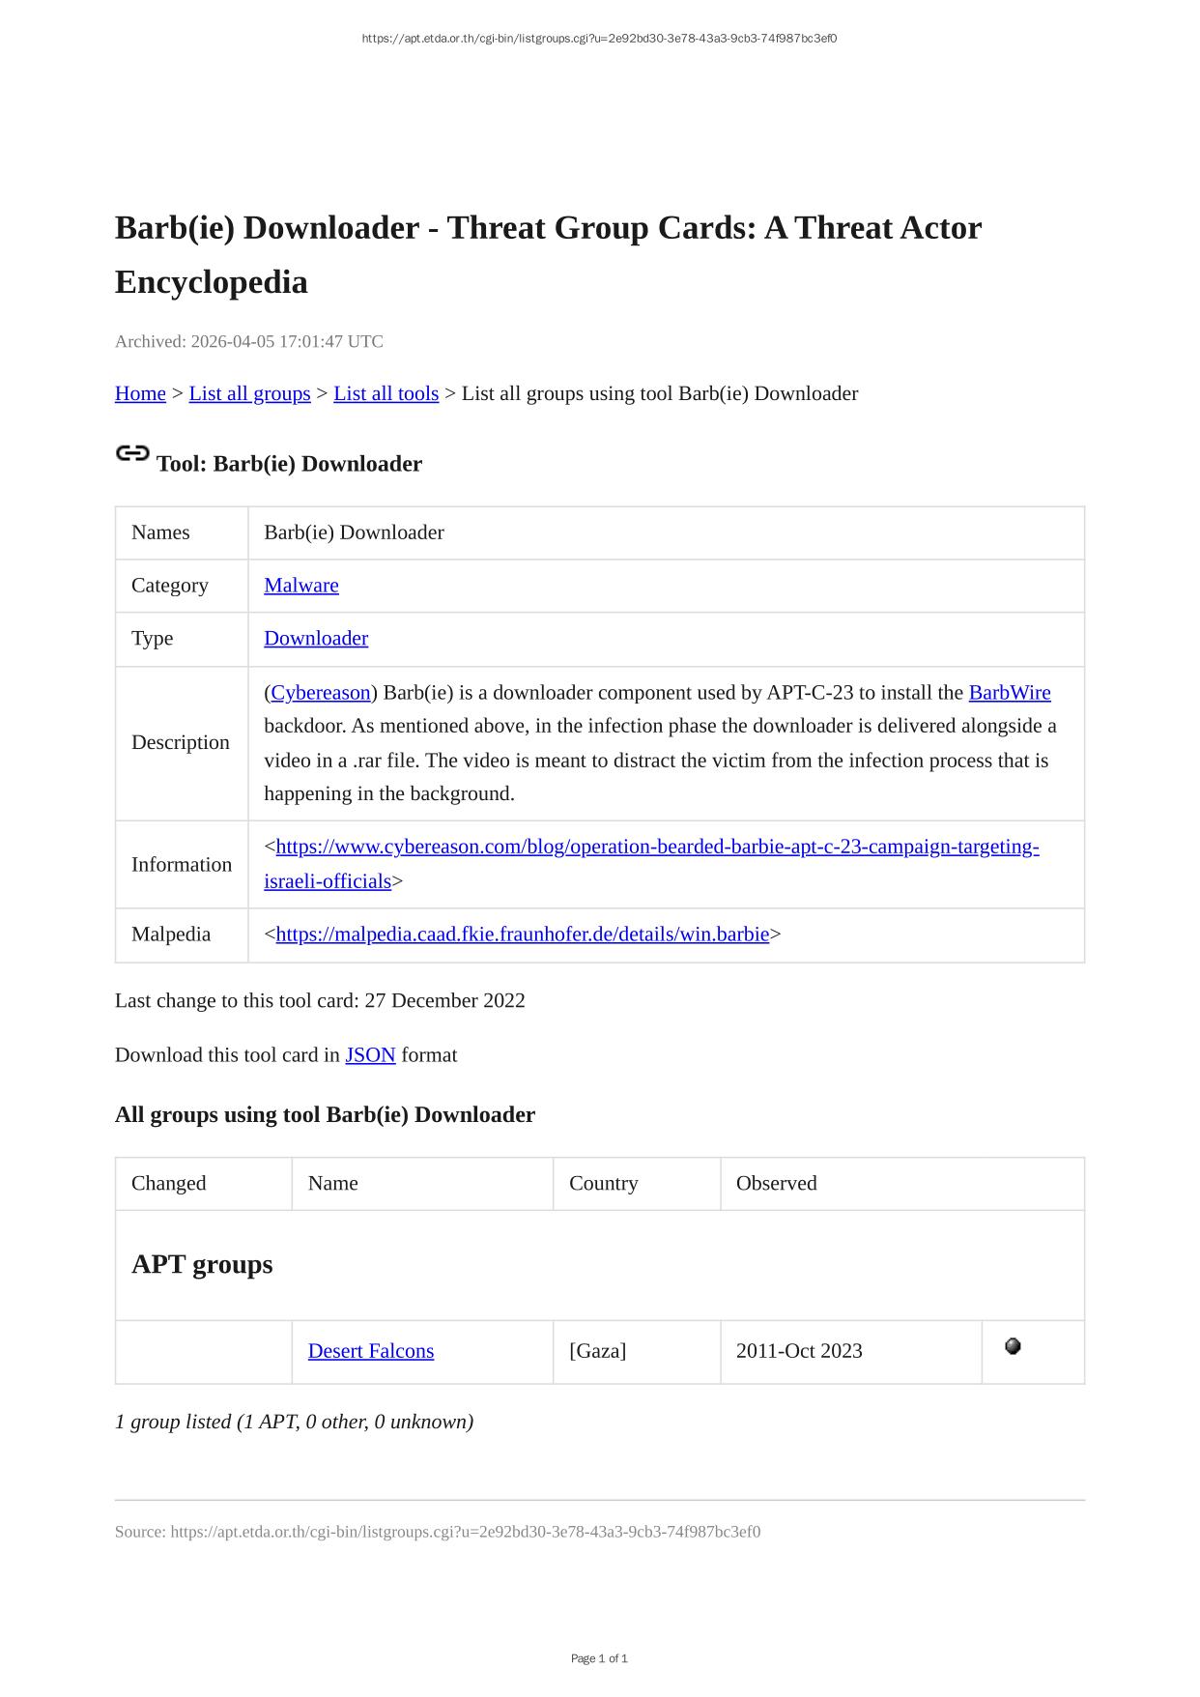Click the Cybereason link in the description

point(321,693)
